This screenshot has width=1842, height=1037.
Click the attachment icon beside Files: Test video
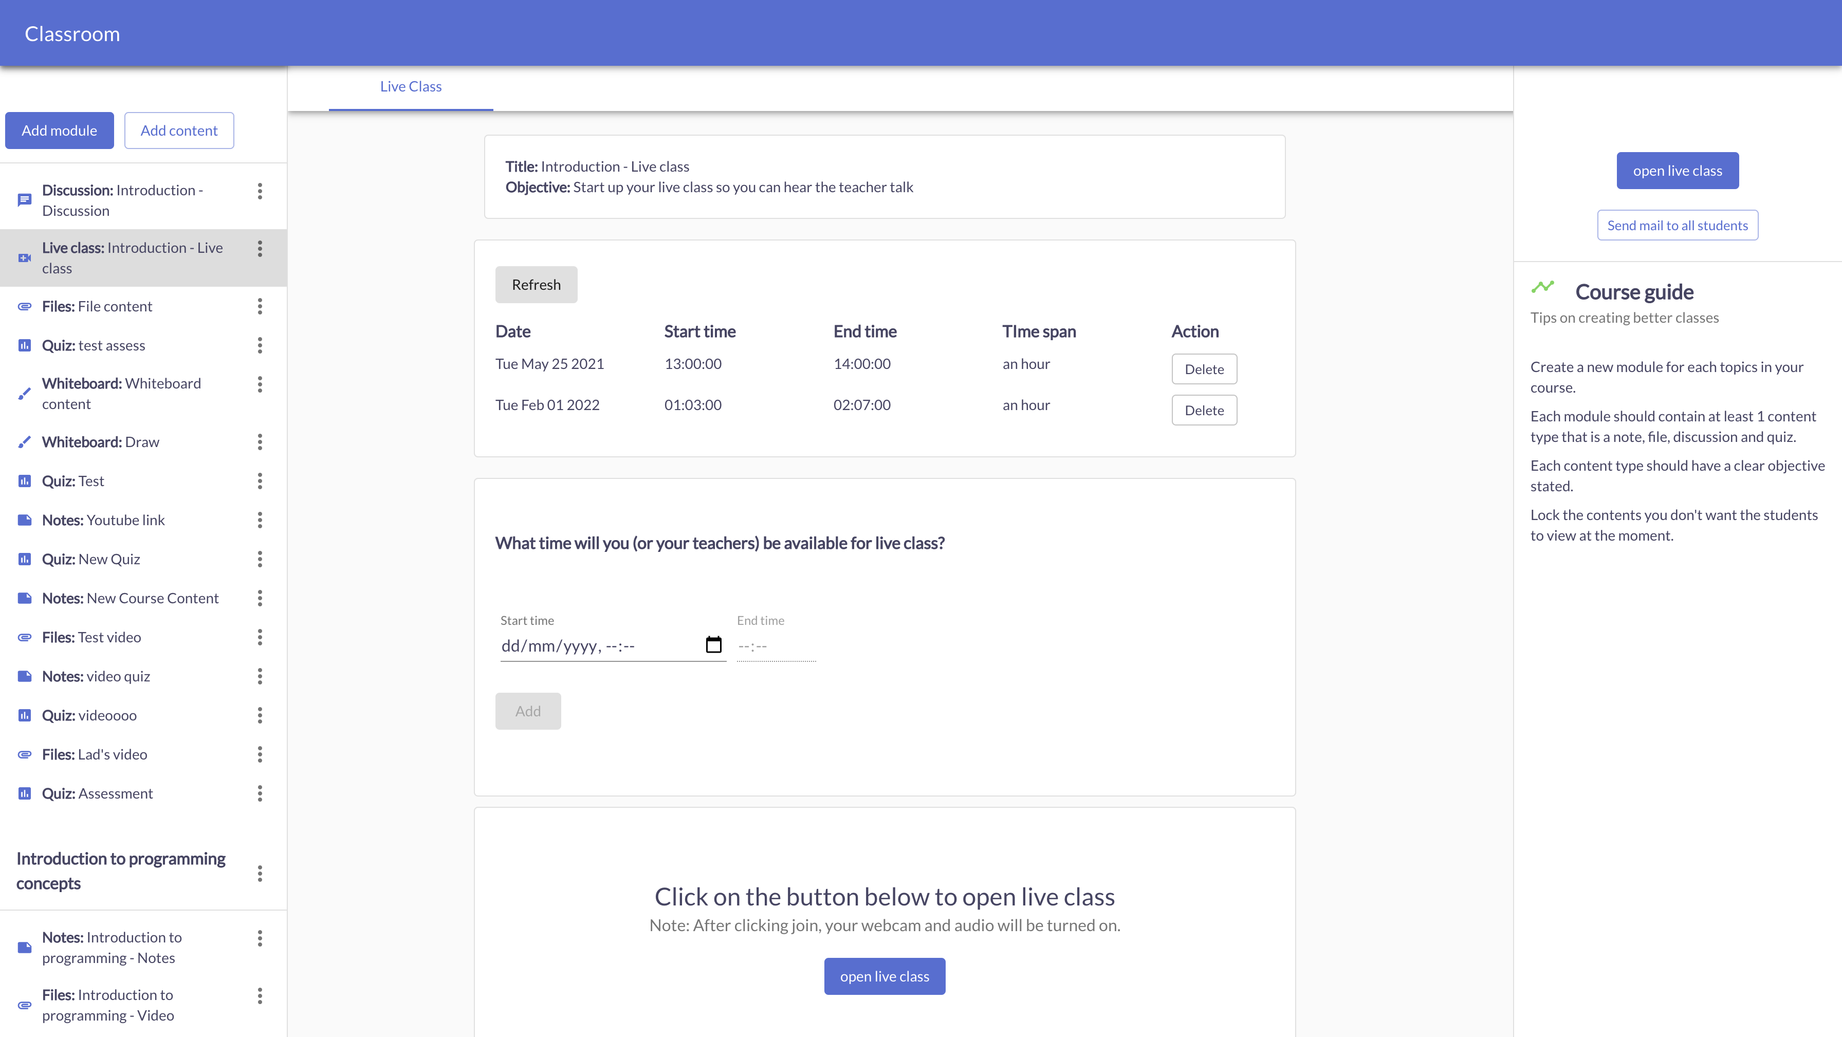(24, 637)
